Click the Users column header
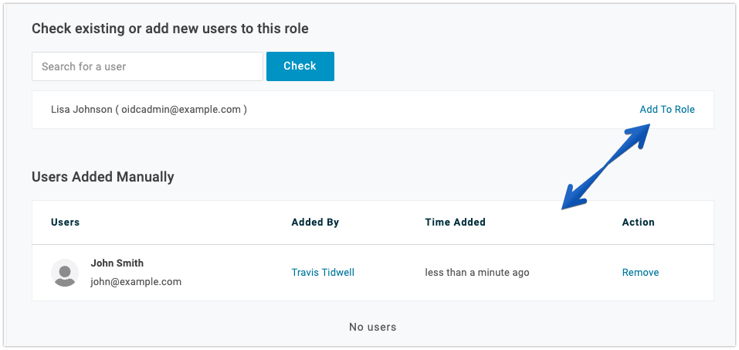This screenshot has height=350, width=739. [x=65, y=223]
